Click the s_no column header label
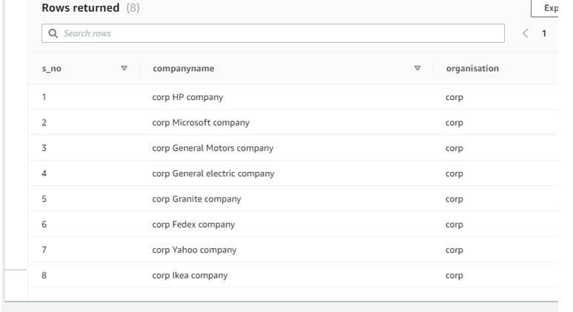This screenshot has height=312, width=573. (x=50, y=68)
